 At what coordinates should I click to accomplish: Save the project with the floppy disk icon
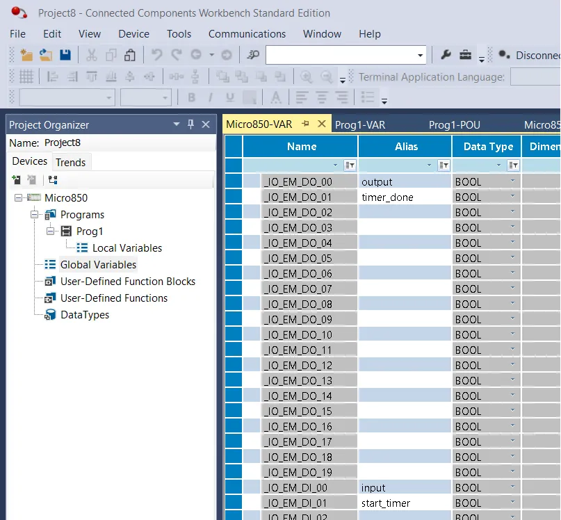click(x=65, y=55)
